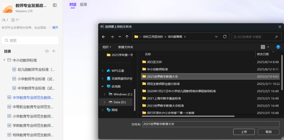
Task: Expand the description with 展开 link
Action: click(x=55, y=28)
